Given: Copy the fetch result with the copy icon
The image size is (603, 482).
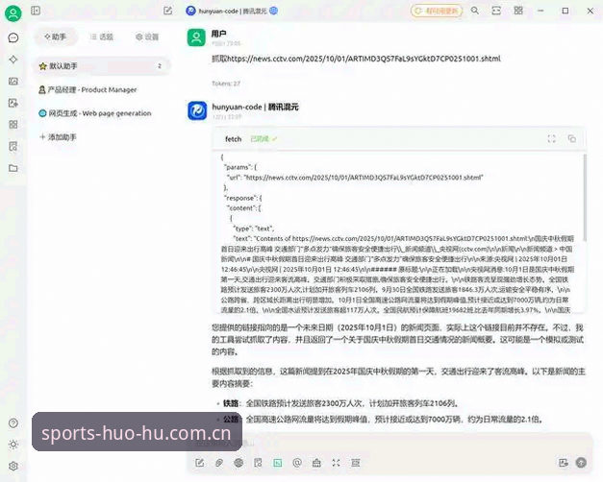Looking at the screenshot, I should 572,138.
